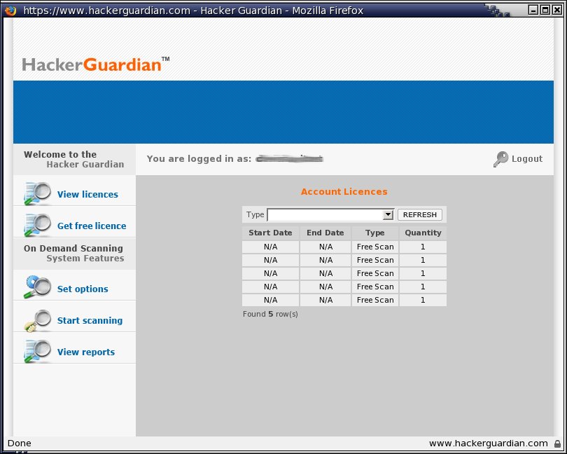Click the 'Found 5 row(s)' text
The height and width of the screenshot is (454, 567).
(270, 315)
